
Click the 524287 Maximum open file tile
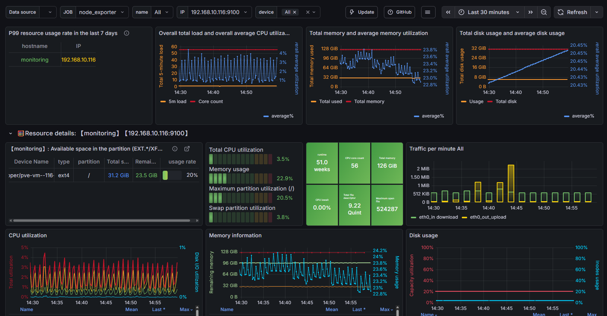point(387,205)
